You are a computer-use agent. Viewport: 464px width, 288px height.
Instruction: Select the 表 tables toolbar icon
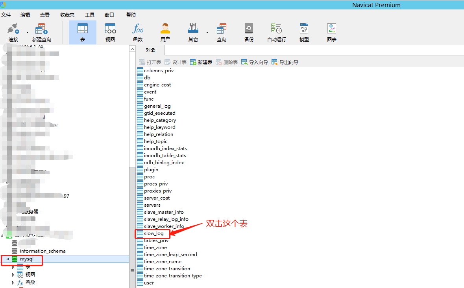pos(83,33)
